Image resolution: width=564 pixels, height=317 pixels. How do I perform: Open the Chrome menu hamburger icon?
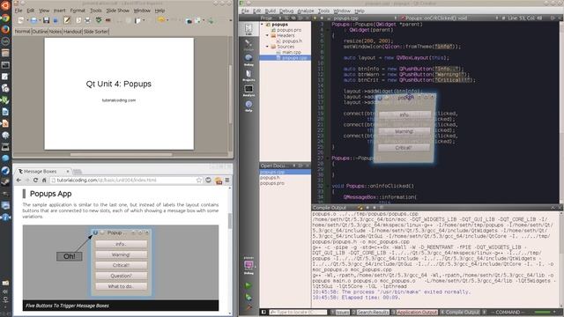[227, 180]
